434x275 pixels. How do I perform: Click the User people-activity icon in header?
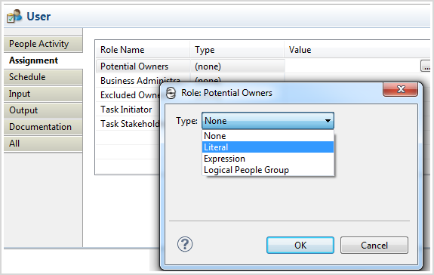[x=14, y=16]
